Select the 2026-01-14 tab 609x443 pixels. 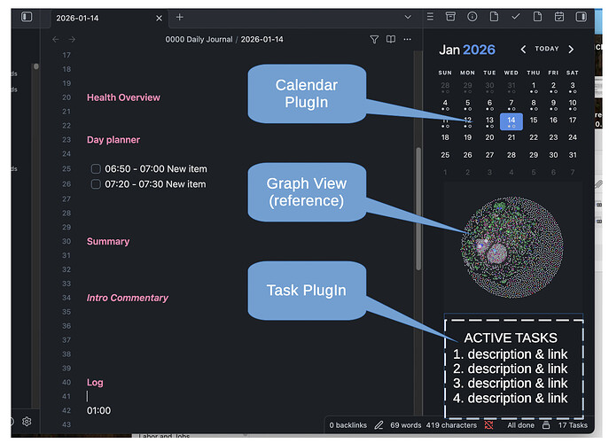coord(98,17)
